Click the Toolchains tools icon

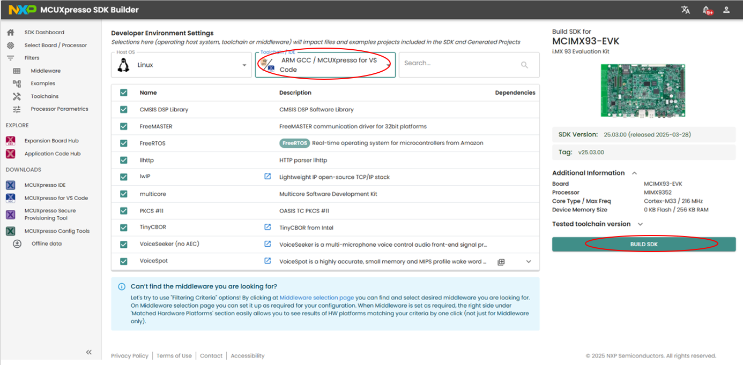pyautogui.click(x=17, y=96)
